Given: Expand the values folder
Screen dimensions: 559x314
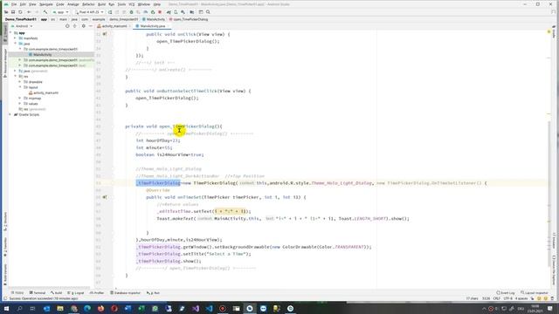Looking at the screenshot, I should (x=20, y=104).
